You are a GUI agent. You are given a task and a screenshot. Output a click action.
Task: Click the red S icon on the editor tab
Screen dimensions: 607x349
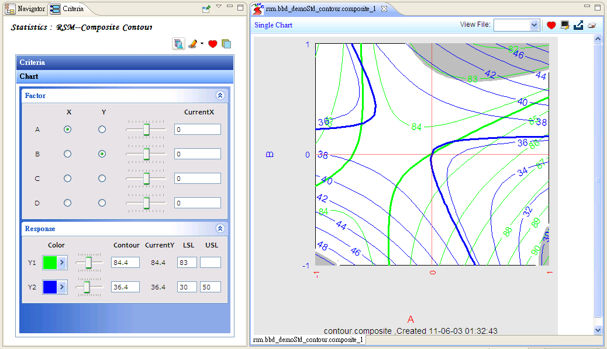coord(258,9)
